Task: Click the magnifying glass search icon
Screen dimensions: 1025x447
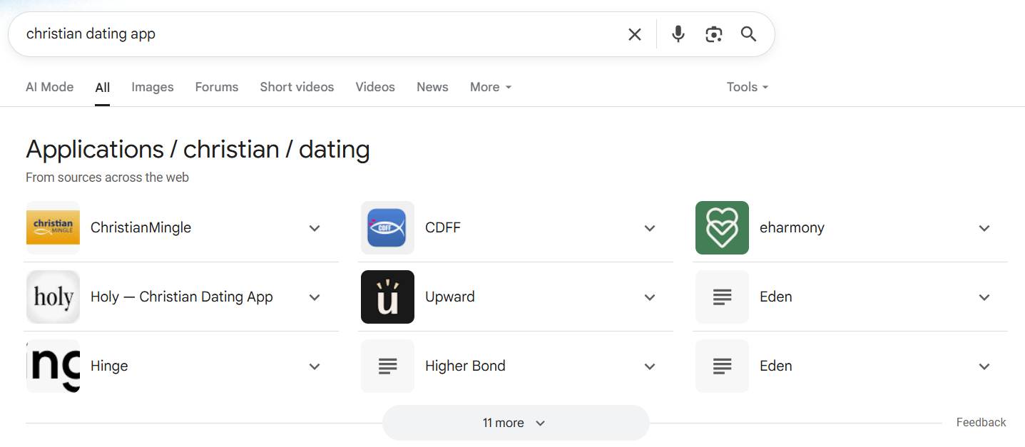Action: coord(748,34)
